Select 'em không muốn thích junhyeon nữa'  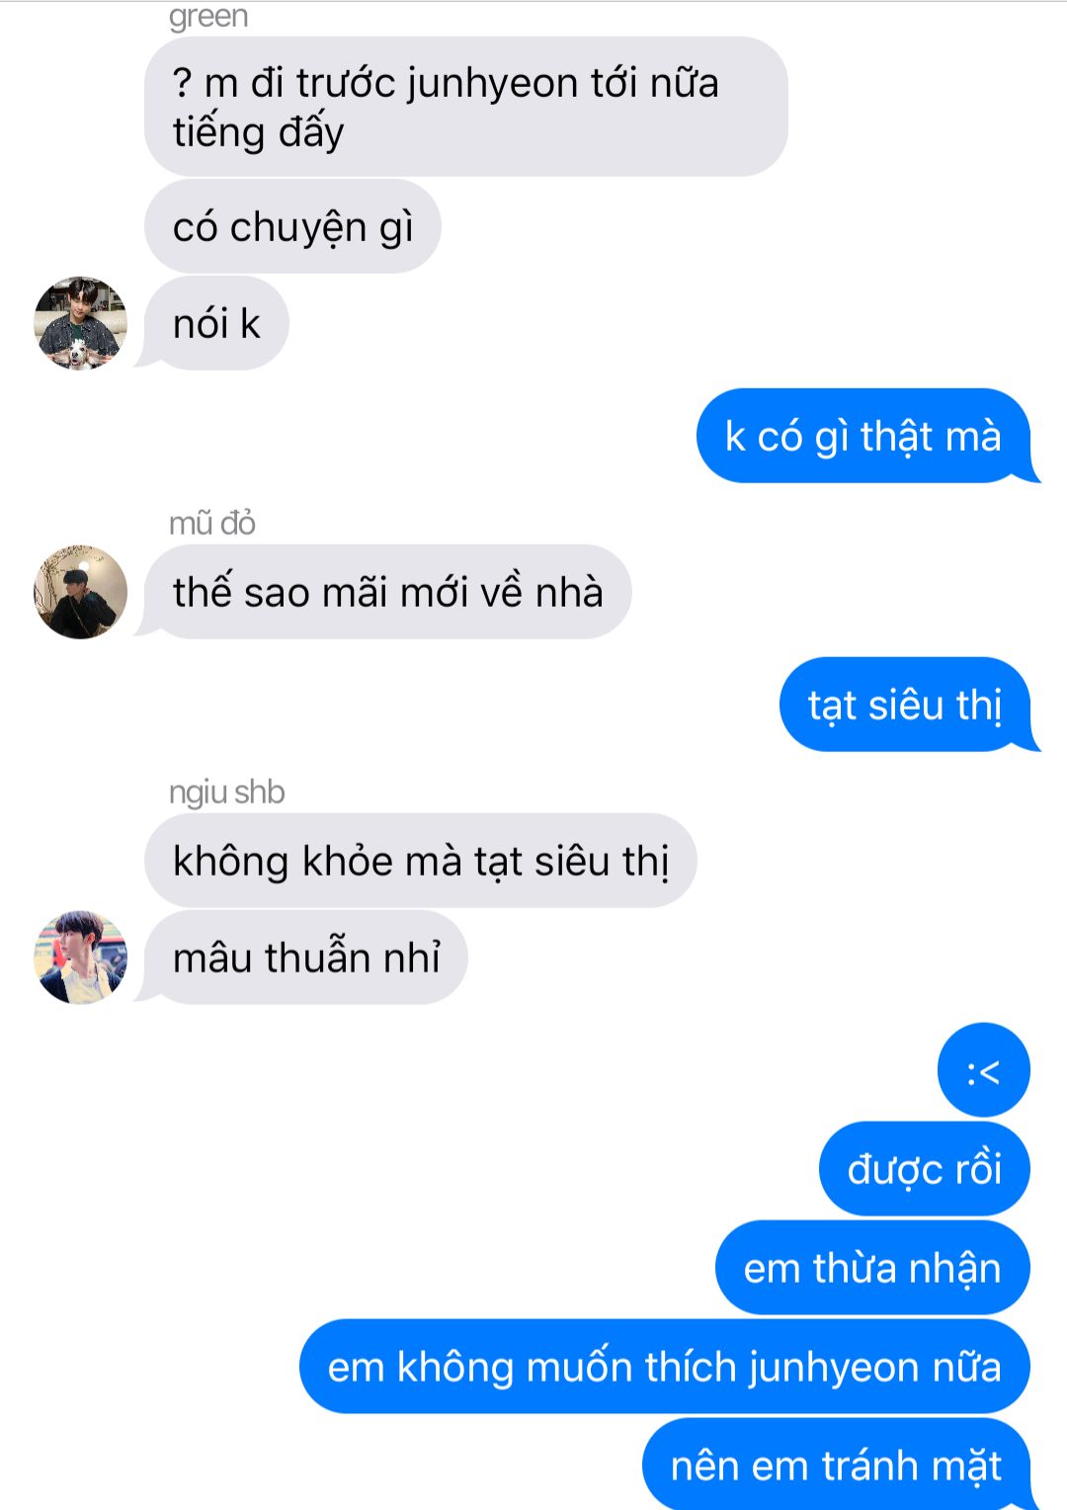(665, 1367)
